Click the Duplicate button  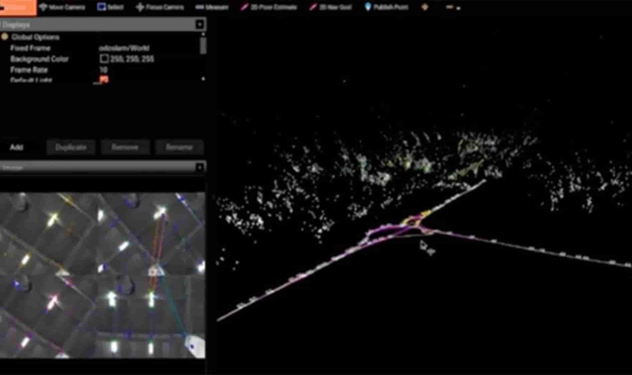[71, 147]
